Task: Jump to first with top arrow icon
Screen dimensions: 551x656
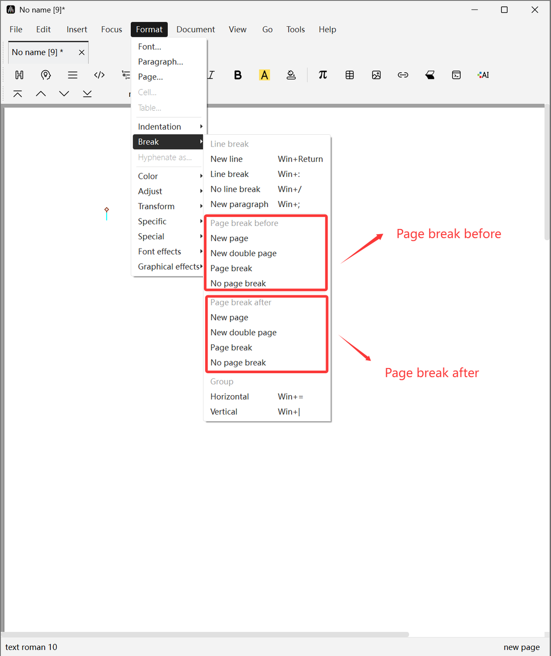Action: [x=17, y=94]
